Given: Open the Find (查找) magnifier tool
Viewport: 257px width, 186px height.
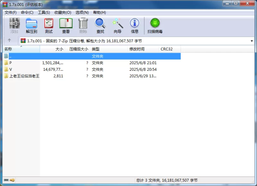Looking at the screenshot, I should 100,25.
